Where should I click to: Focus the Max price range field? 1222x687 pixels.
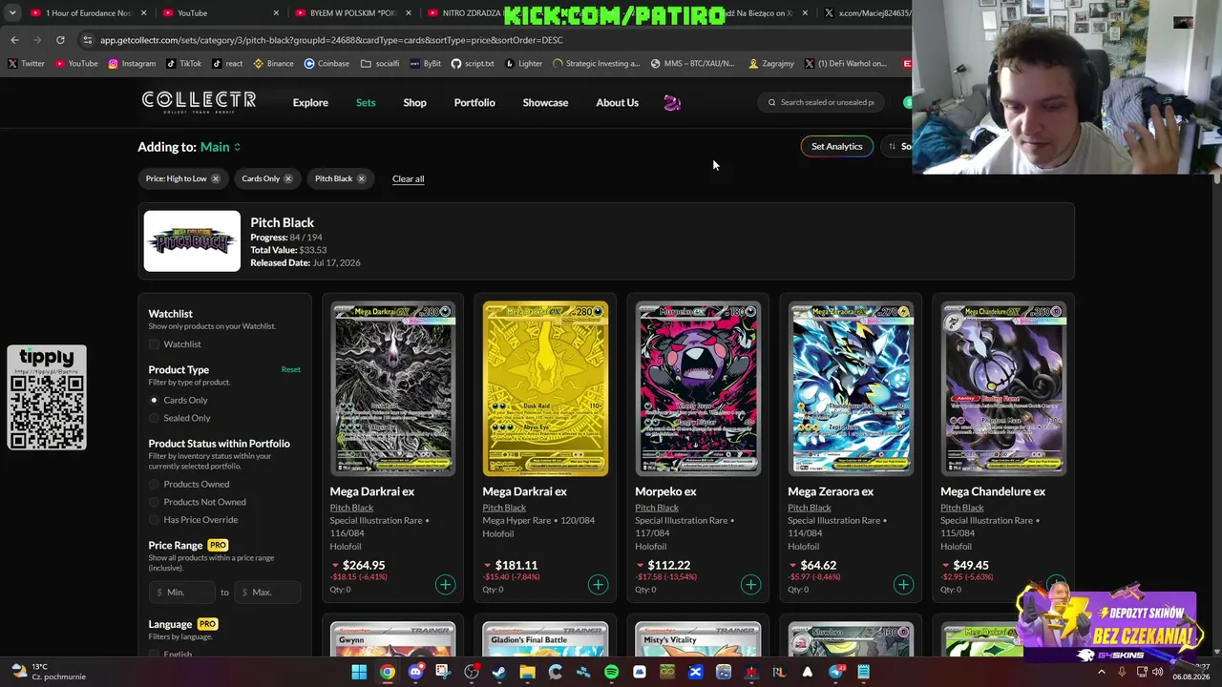[267, 593]
